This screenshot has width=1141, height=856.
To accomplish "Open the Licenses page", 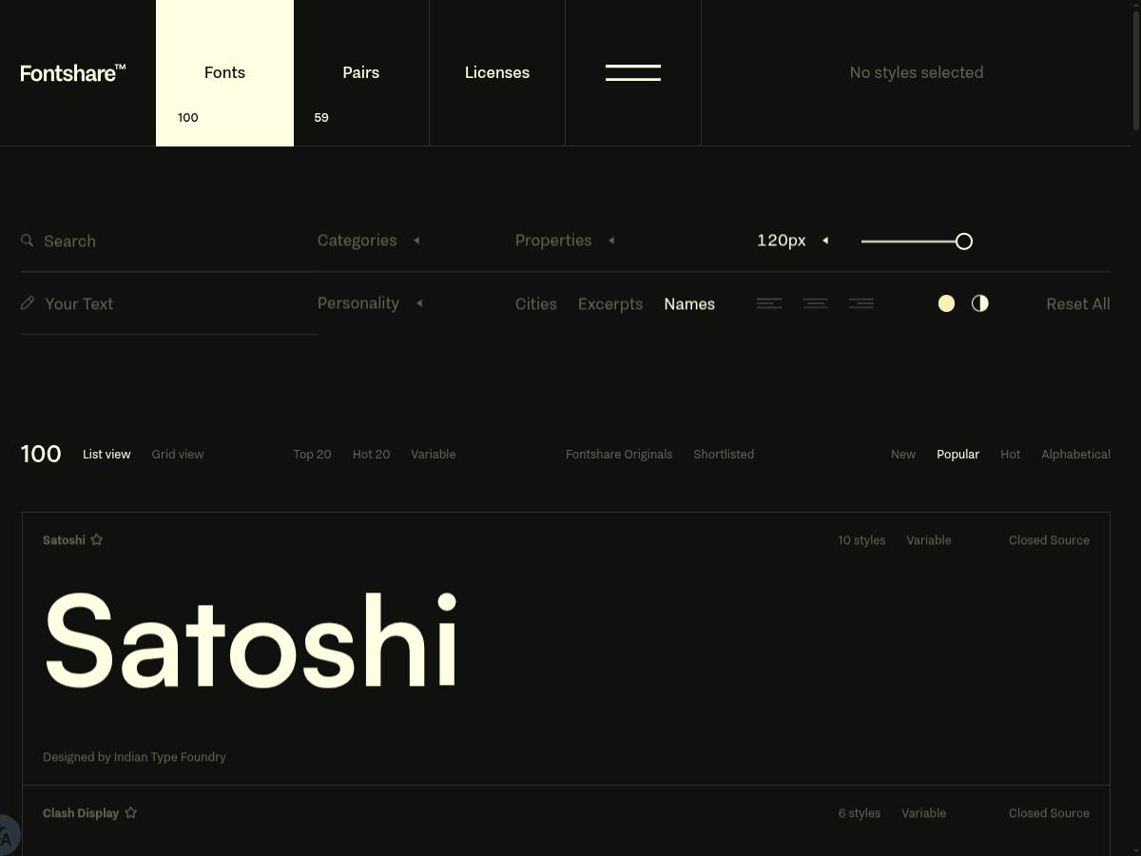I will [496, 72].
